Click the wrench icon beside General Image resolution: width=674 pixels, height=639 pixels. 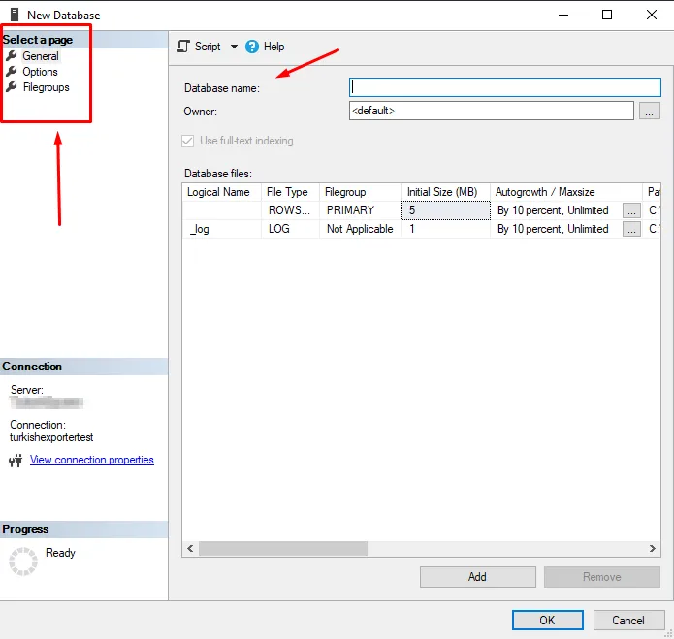pyautogui.click(x=12, y=56)
